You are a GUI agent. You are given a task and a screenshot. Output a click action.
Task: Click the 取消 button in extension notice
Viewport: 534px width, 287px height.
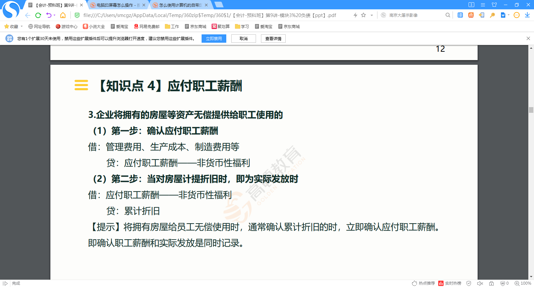[244, 39]
